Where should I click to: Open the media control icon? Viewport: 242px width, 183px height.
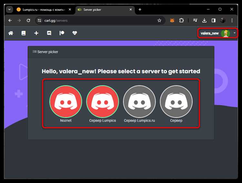pos(195,21)
